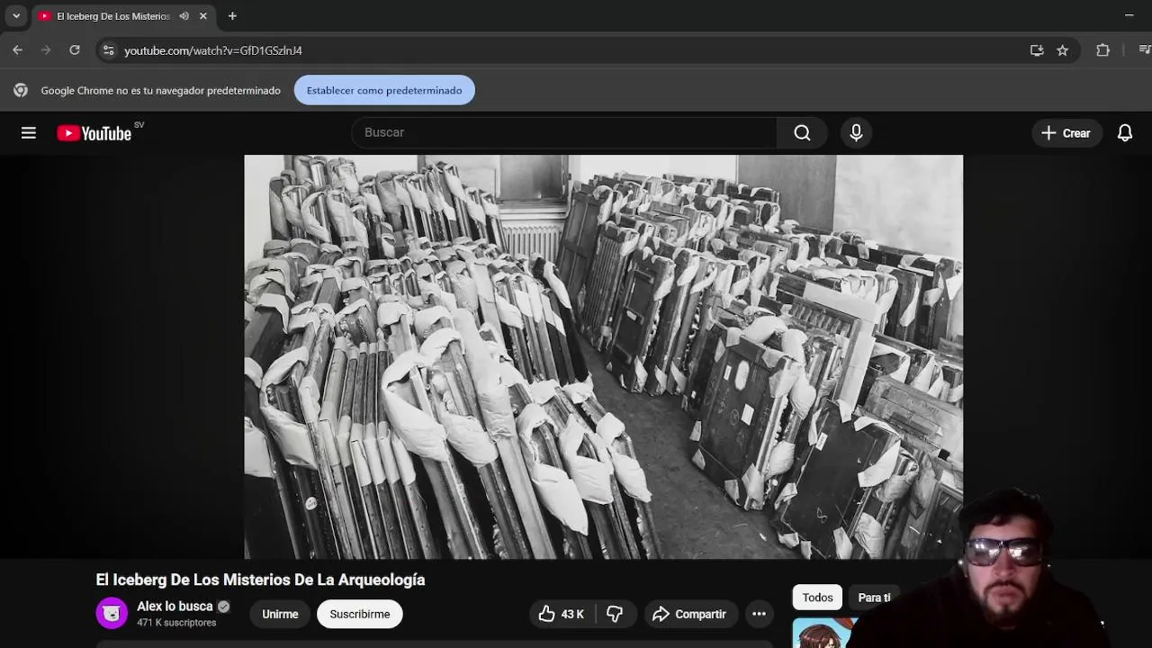Start voice search with the microphone icon

pos(856,133)
